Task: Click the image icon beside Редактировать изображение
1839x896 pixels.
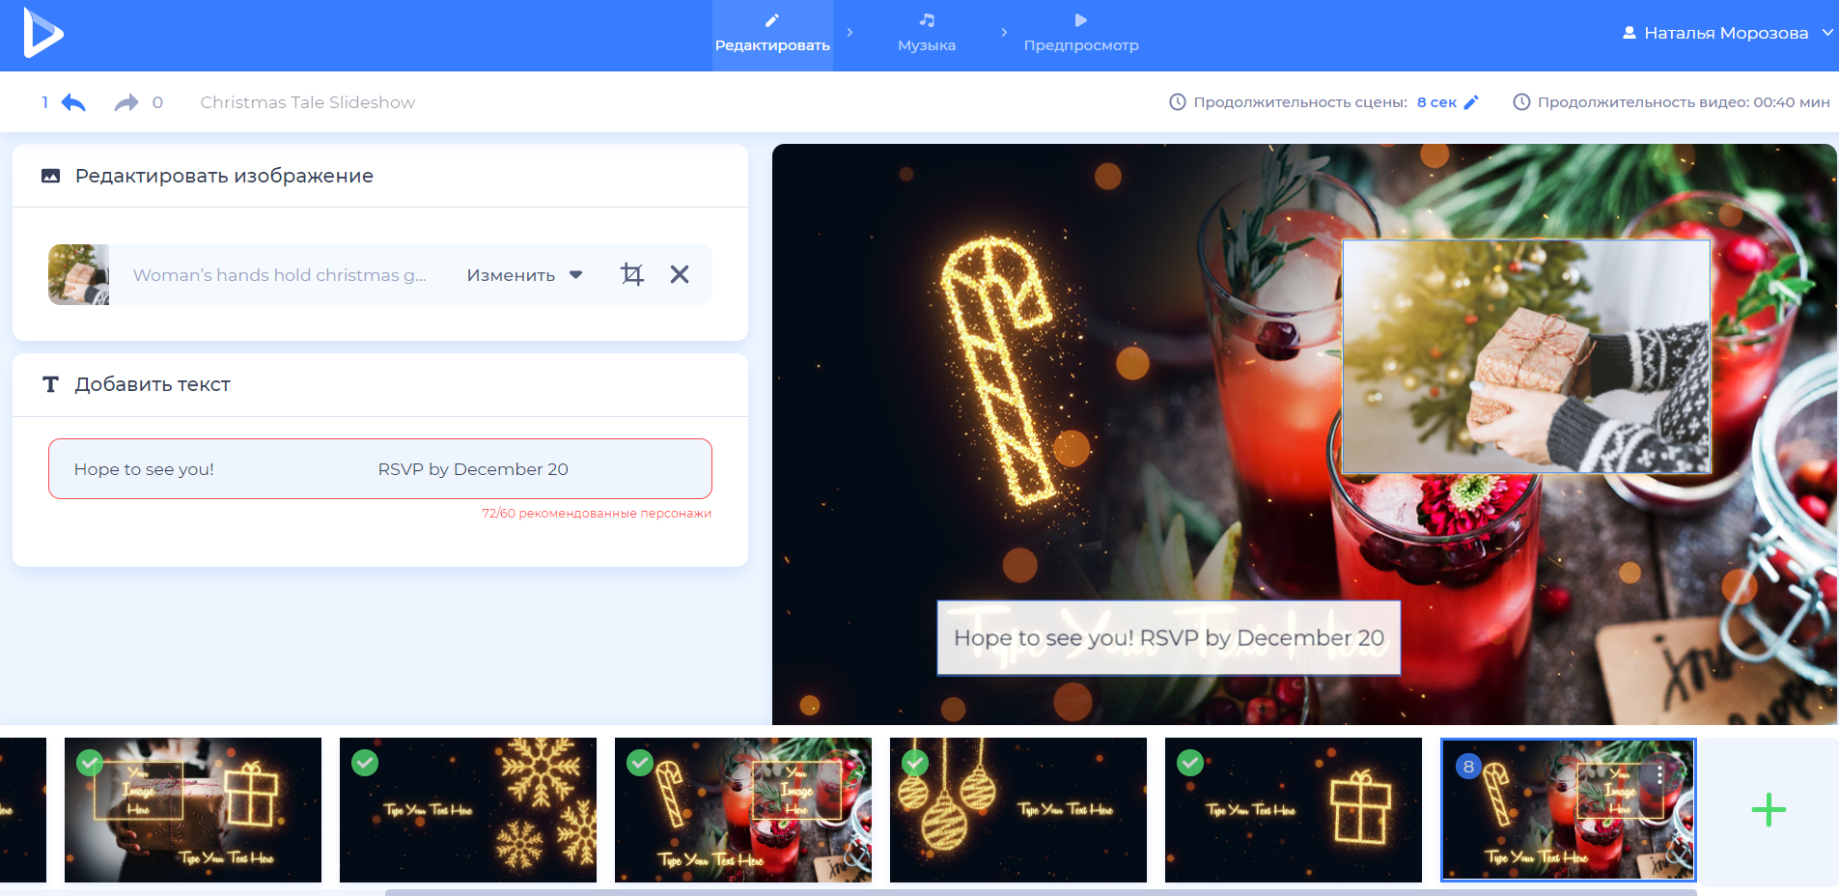Action: 51,176
